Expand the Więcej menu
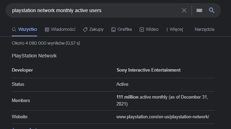 pyautogui.click(x=174, y=29)
